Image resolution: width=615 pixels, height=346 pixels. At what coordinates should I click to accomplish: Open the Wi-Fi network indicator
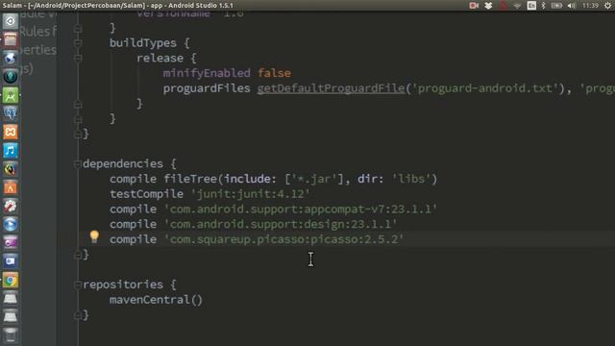coord(517,6)
